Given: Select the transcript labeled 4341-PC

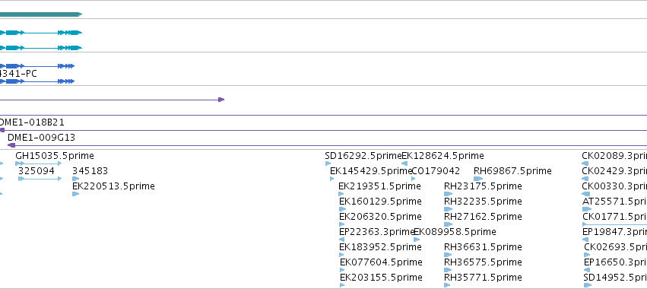Looking at the screenshot, I should pyautogui.click(x=37, y=81).
